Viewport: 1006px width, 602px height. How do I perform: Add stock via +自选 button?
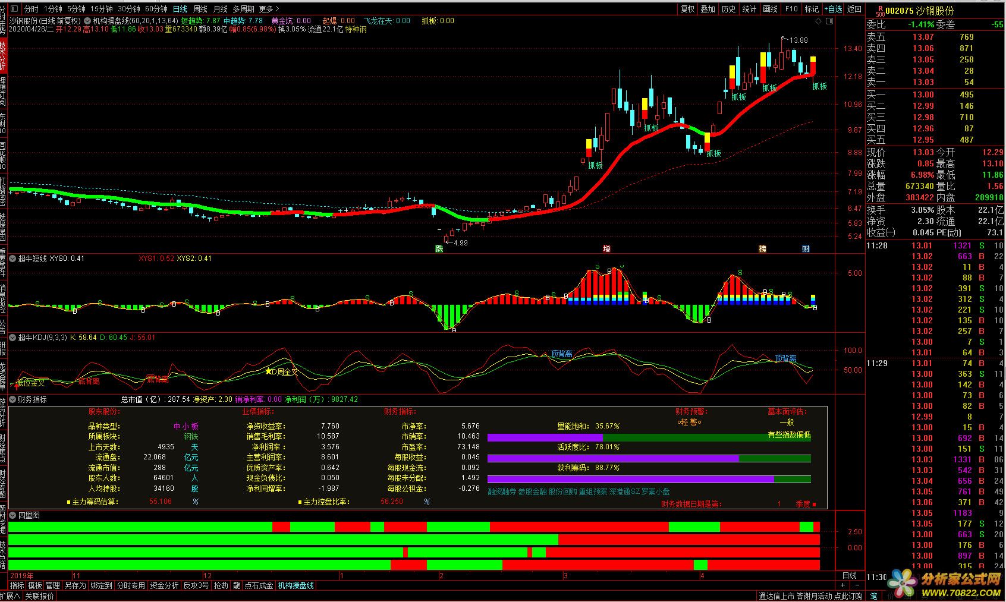tap(833, 9)
